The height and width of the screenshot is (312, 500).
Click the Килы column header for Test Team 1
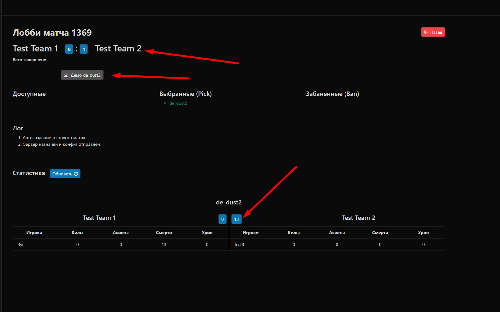tap(77, 233)
